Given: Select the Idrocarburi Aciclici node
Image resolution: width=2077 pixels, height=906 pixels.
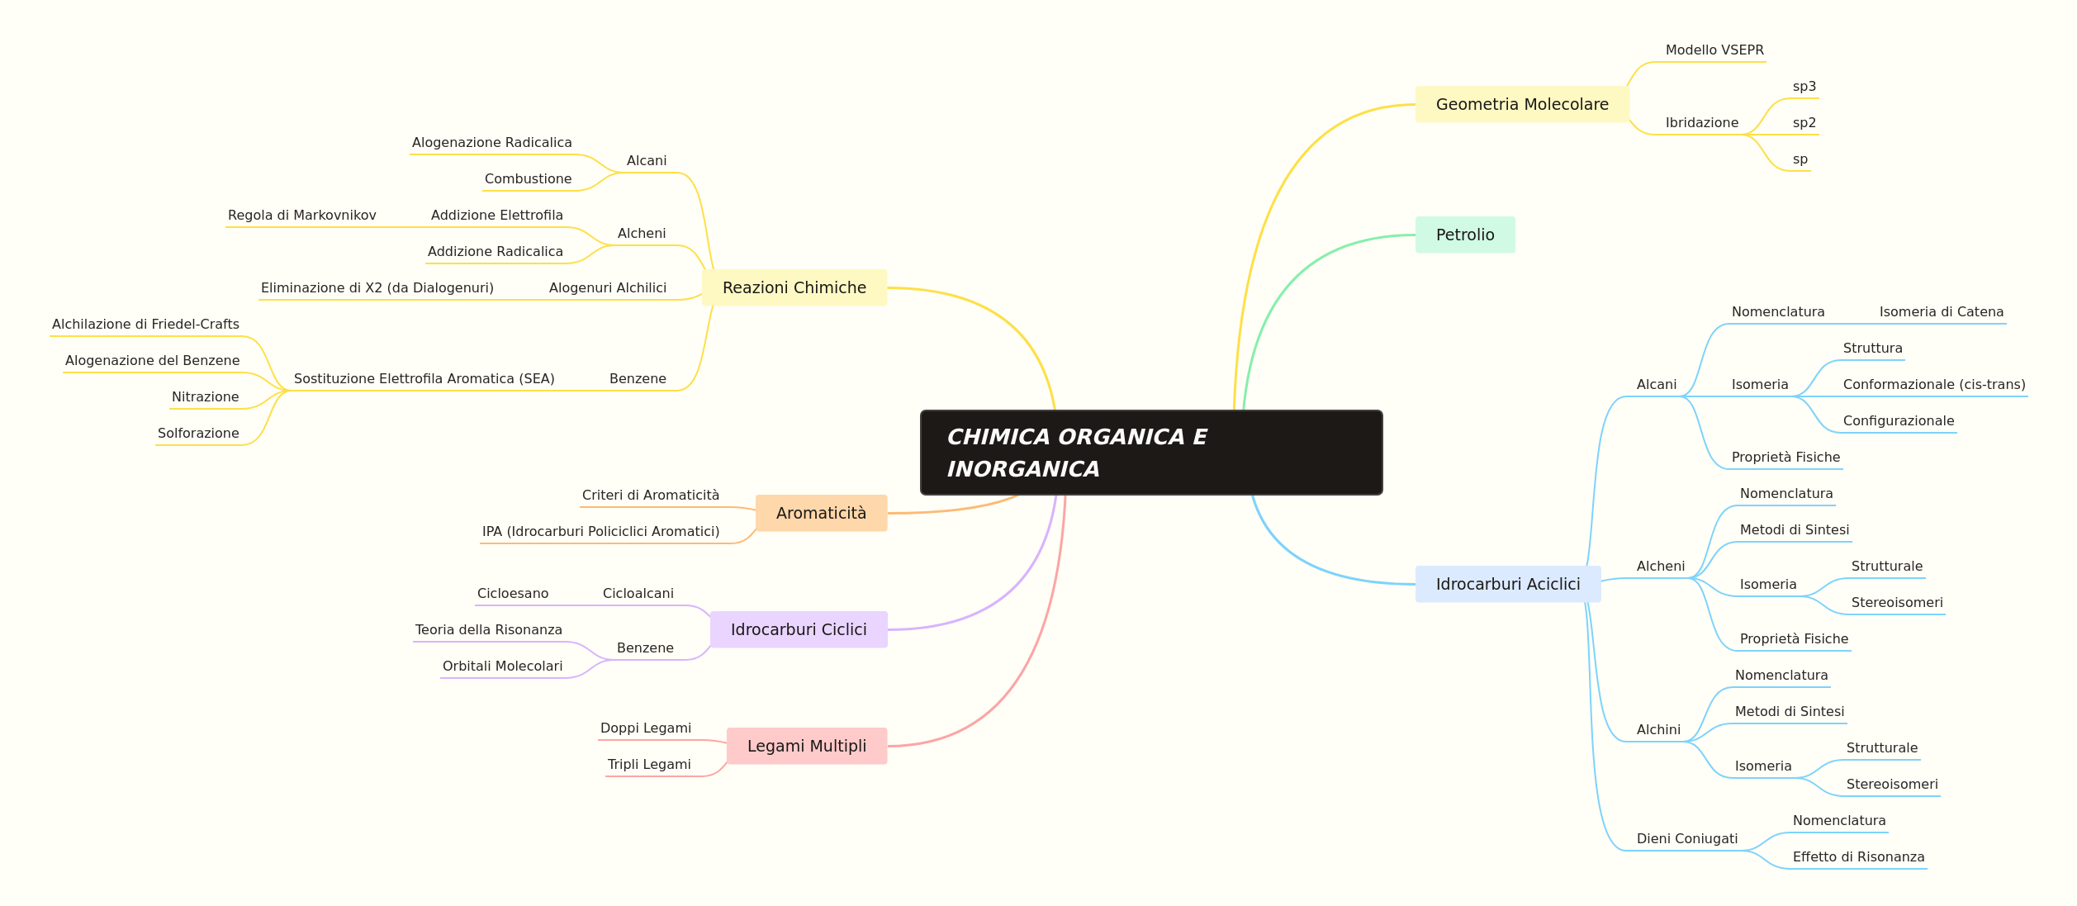Looking at the screenshot, I should pyautogui.click(x=1508, y=584).
